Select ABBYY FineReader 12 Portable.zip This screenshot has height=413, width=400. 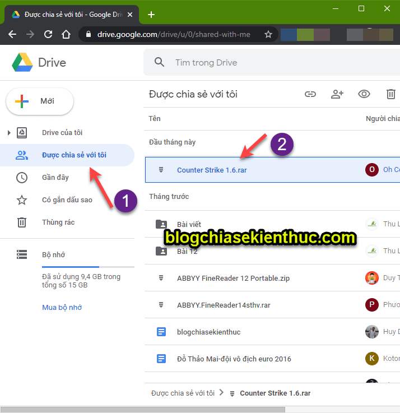[x=272, y=278]
